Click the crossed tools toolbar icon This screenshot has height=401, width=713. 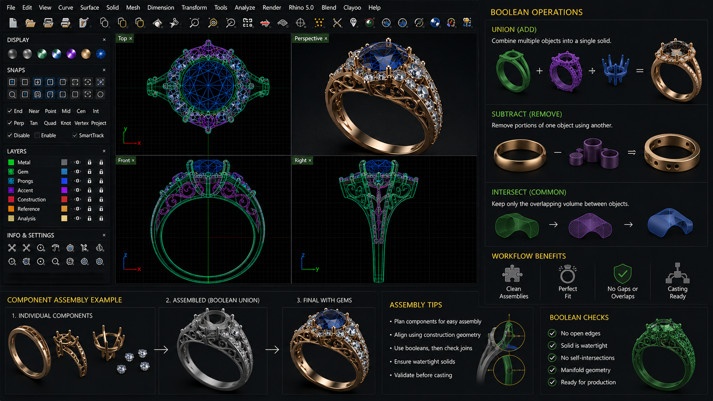337,23
